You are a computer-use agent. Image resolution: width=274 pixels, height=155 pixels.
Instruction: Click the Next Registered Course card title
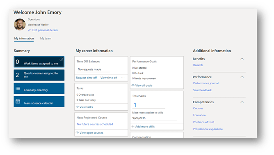pyautogui.click(x=92, y=118)
